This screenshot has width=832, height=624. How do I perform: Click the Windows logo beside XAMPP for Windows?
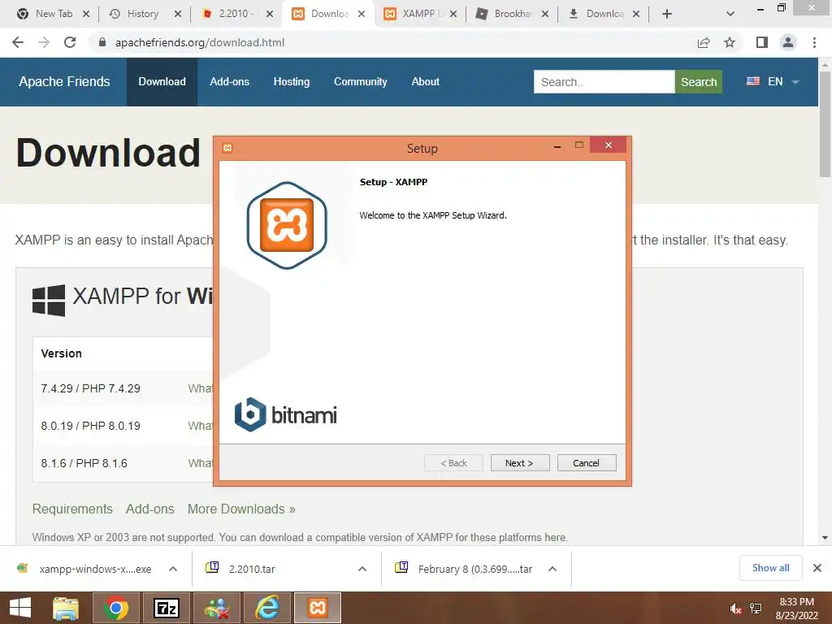point(49,301)
